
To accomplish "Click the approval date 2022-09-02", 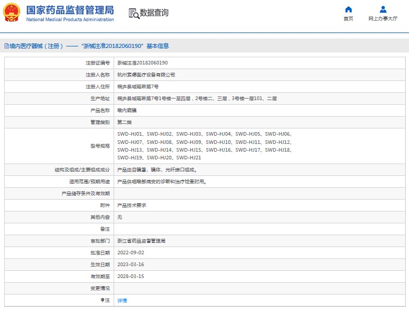I will 131,253.
